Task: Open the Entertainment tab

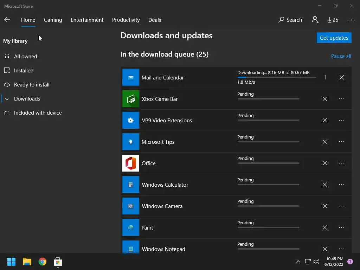Action: 87,20
